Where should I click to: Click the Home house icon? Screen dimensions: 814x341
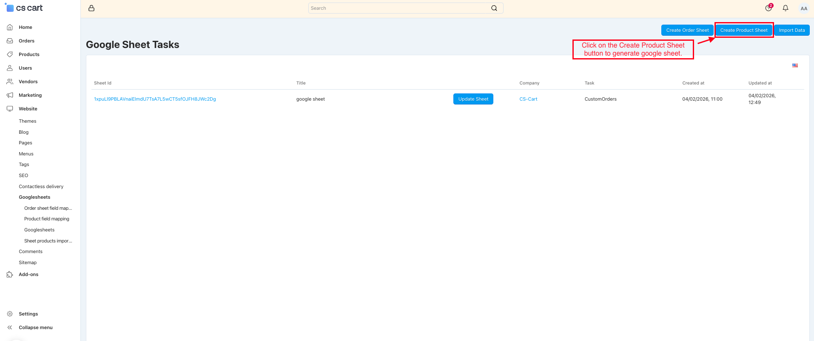coord(10,27)
